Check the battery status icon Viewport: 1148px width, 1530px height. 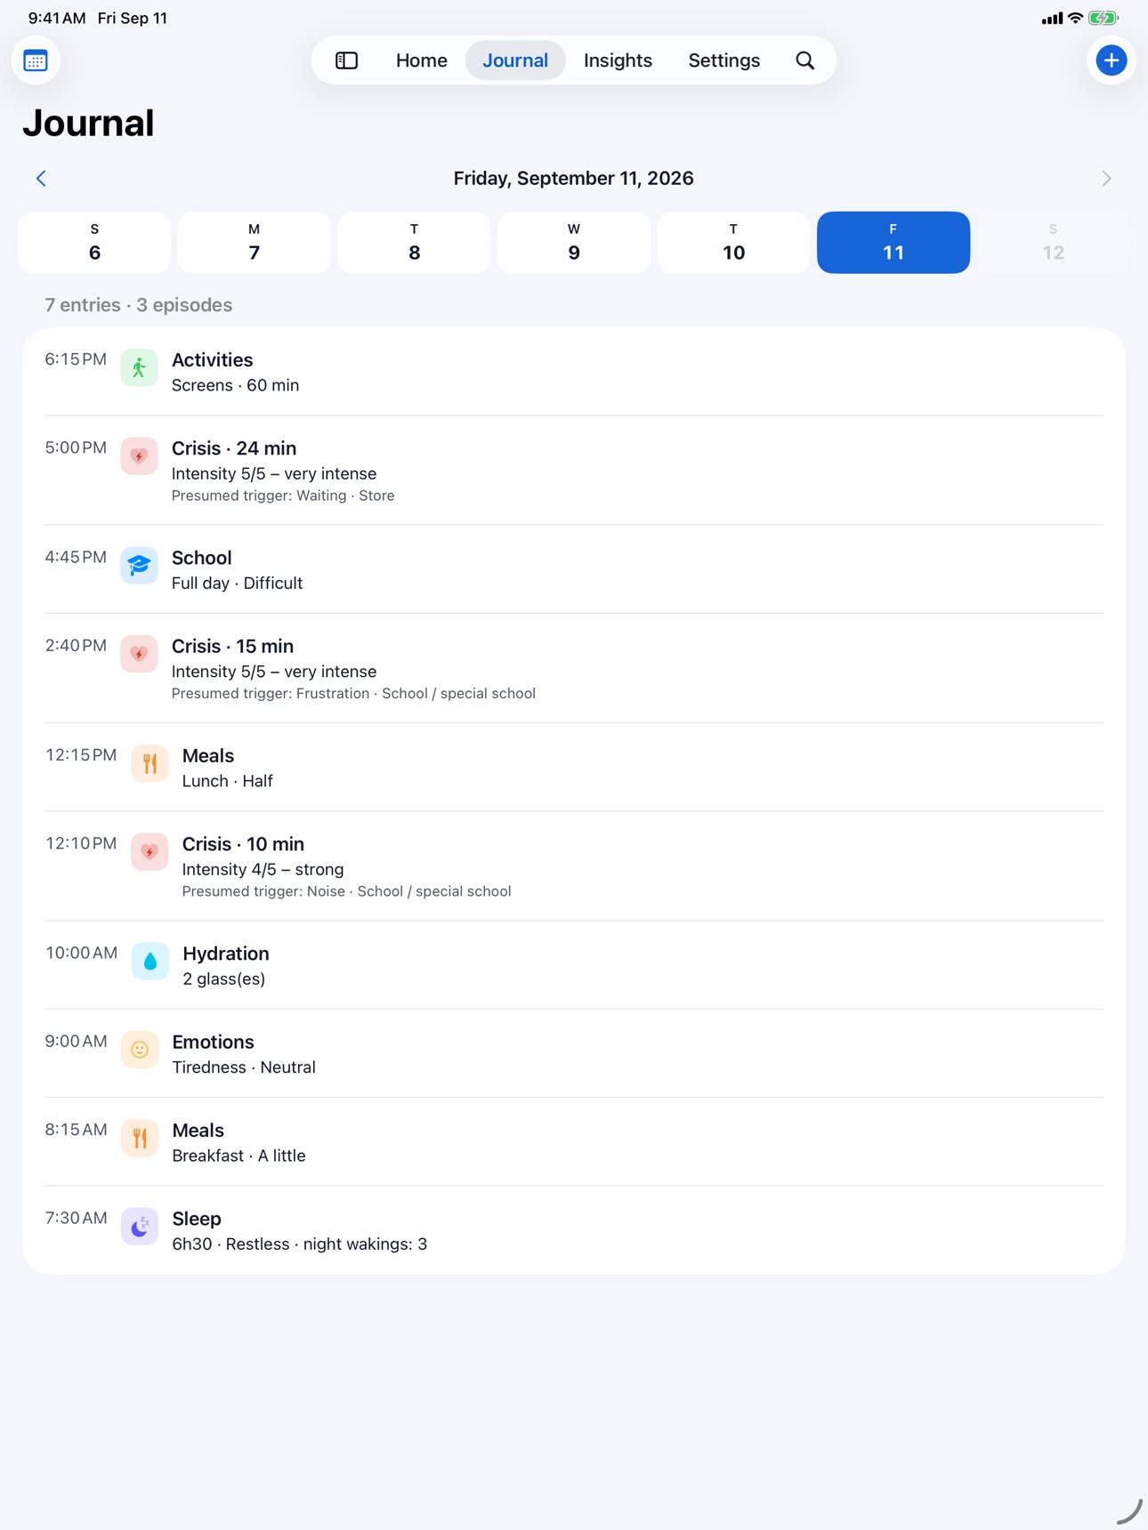[1104, 18]
